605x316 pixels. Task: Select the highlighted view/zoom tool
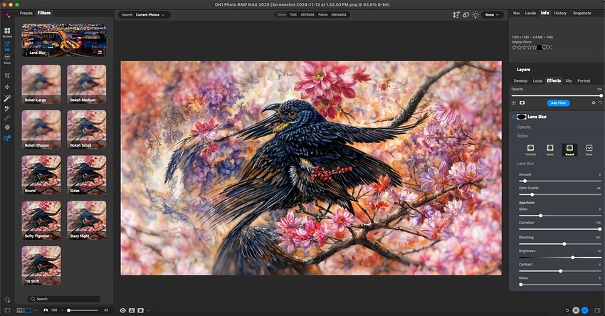[x=7, y=138]
